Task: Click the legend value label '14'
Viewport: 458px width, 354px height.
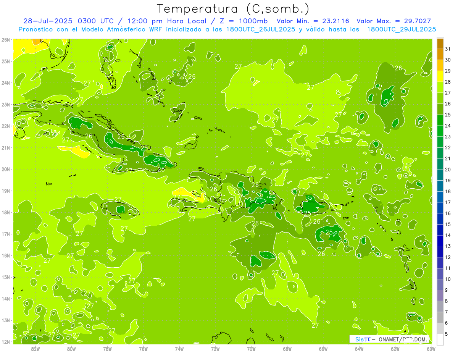Action: pyautogui.click(x=448, y=235)
